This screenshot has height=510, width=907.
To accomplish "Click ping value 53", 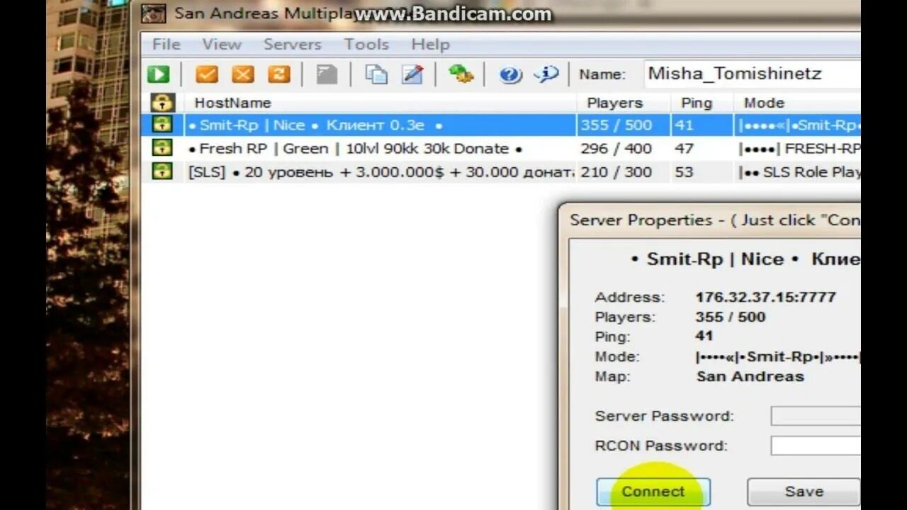I will pos(685,172).
